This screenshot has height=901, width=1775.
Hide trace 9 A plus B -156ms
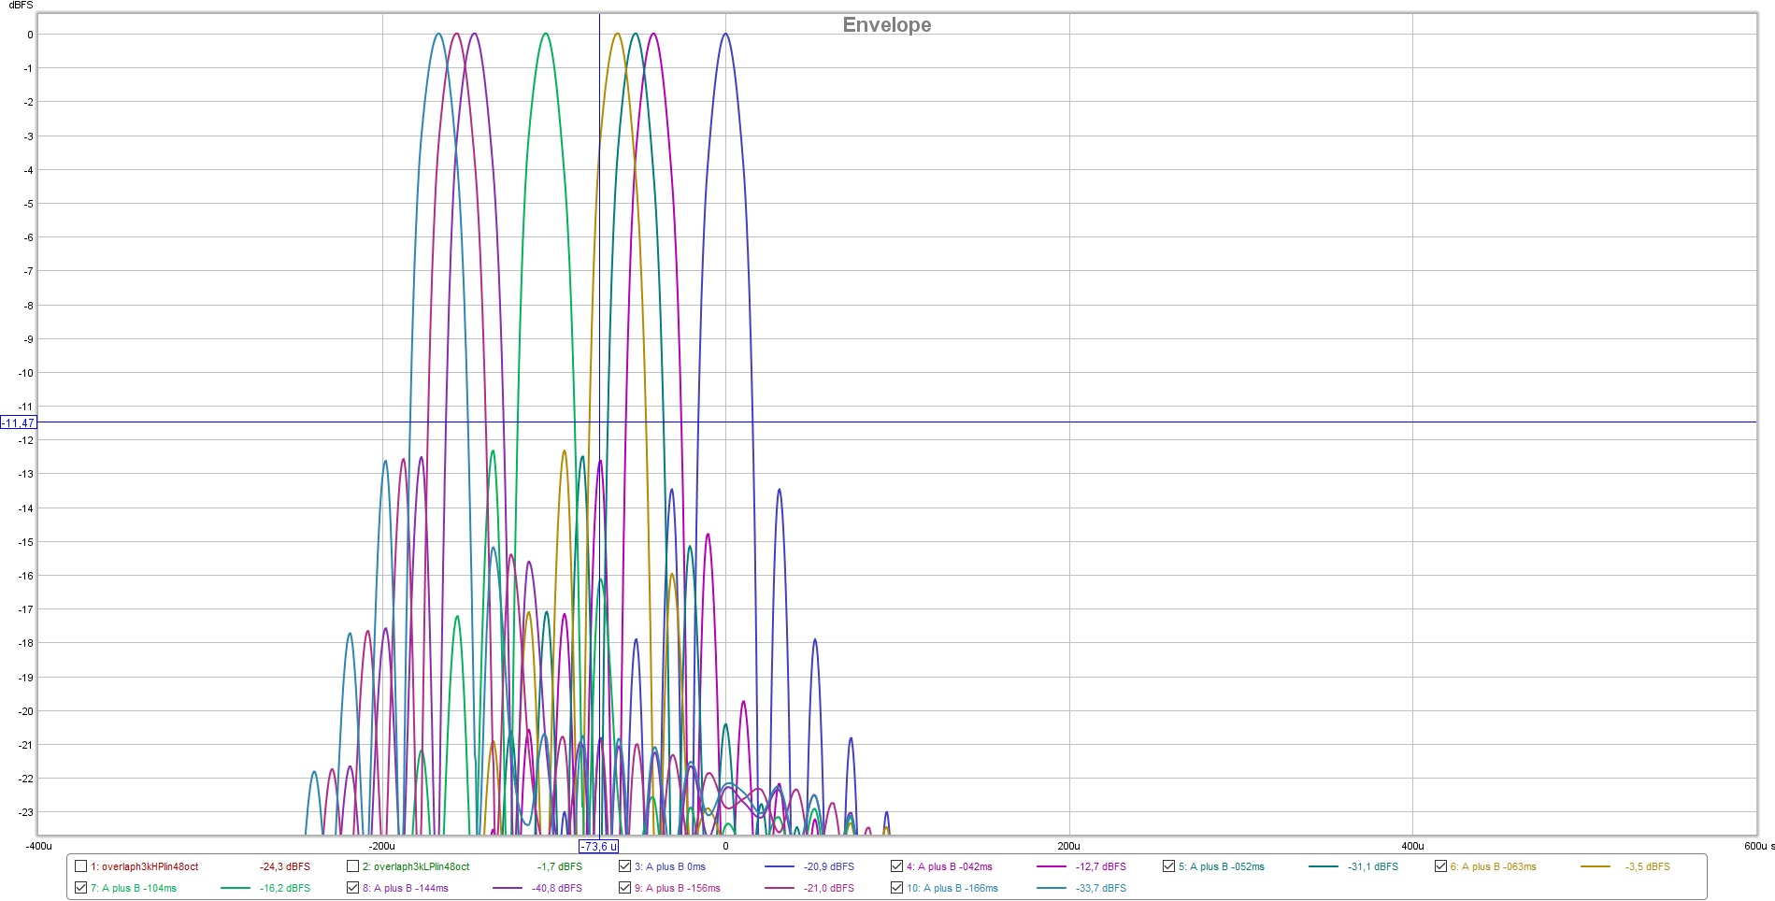pos(625,888)
